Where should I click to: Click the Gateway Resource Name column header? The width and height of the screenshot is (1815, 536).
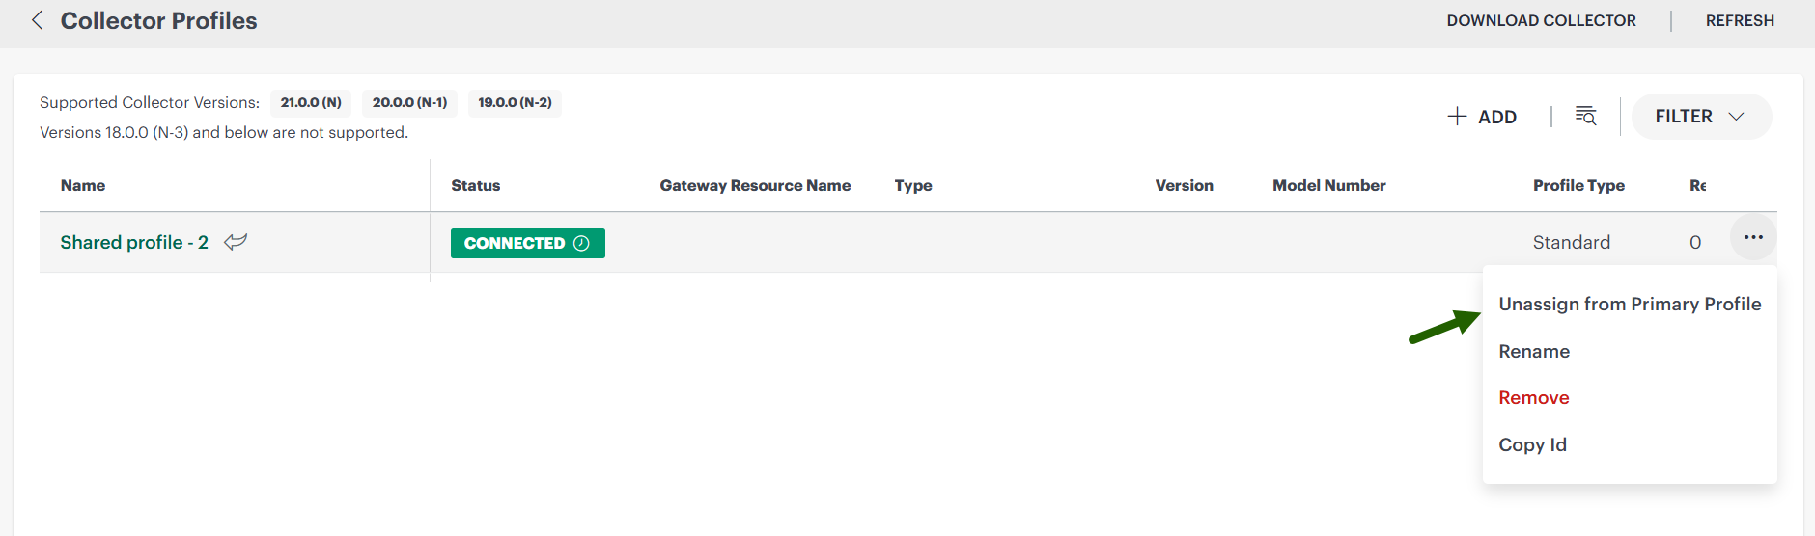pyautogui.click(x=755, y=185)
